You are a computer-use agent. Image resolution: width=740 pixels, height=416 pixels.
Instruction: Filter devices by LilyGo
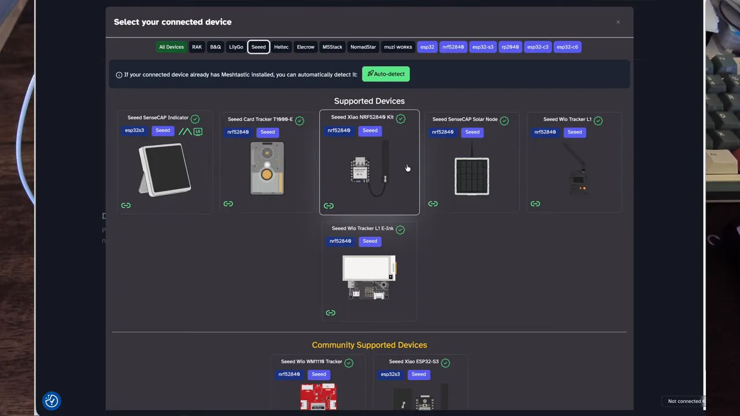tap(236, 47)
